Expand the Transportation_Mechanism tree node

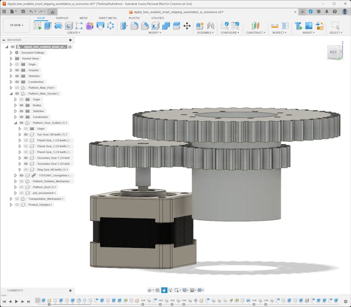[x=11, y=199]
